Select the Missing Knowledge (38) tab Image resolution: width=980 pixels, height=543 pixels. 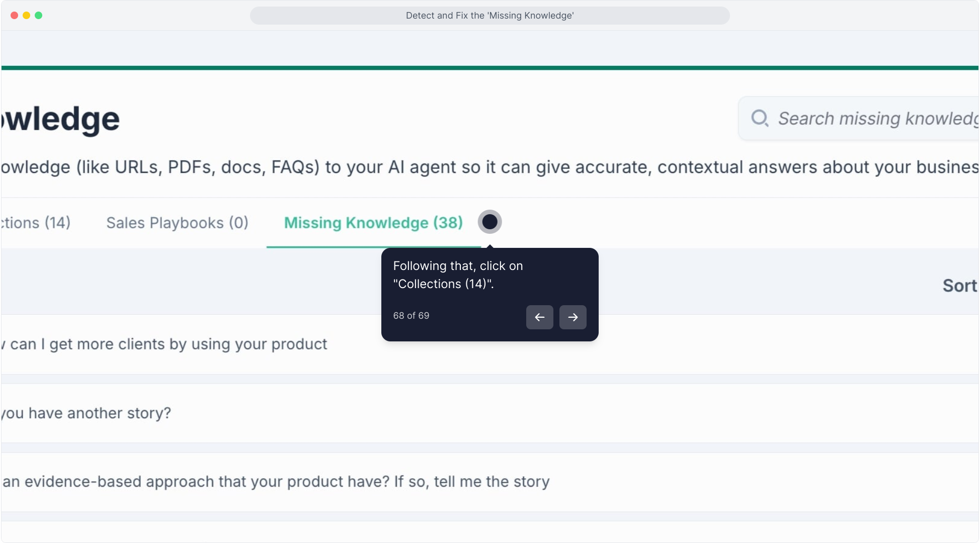[x=373, y=223]
